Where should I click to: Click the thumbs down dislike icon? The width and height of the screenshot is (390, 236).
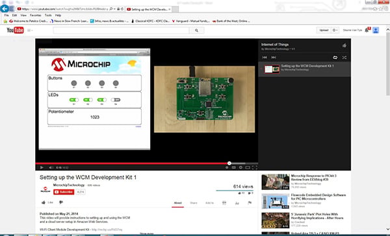click(61, 202)
